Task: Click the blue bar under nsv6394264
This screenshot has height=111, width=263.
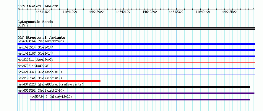Action: click(x=136, y=44)
